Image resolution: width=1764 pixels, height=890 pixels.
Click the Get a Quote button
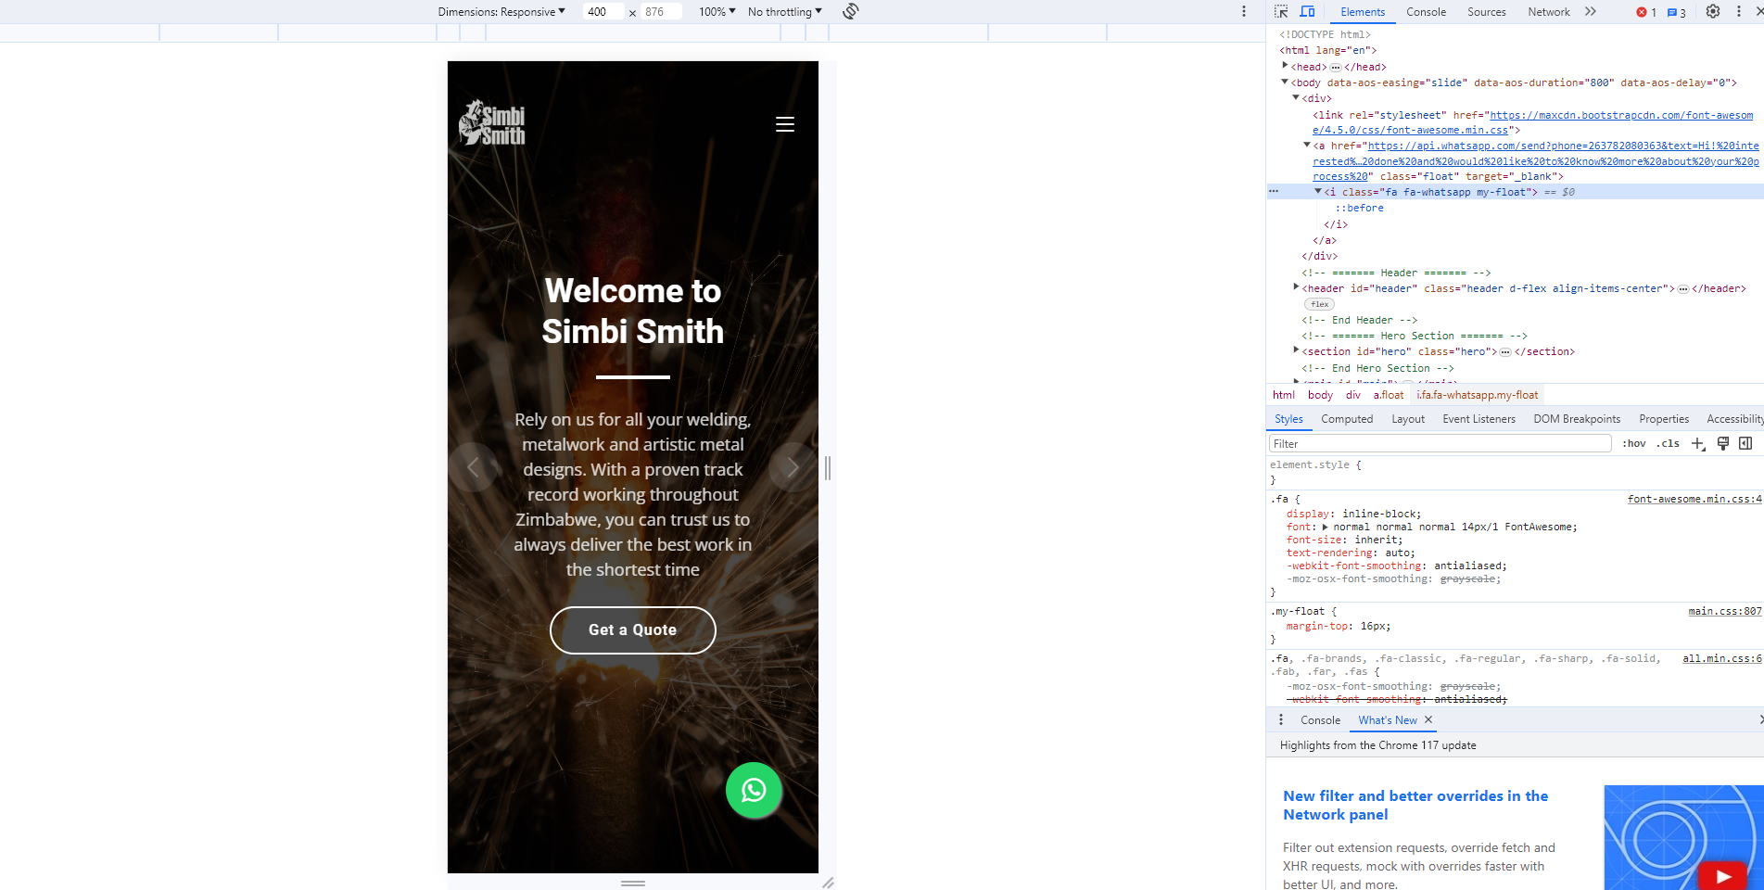tap(632, 630)
